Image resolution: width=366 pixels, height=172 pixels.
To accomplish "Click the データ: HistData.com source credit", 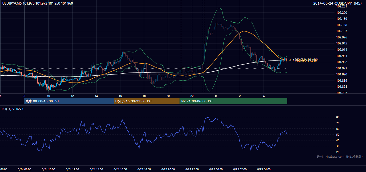I will pyautogui.click(x=339, y=157).
